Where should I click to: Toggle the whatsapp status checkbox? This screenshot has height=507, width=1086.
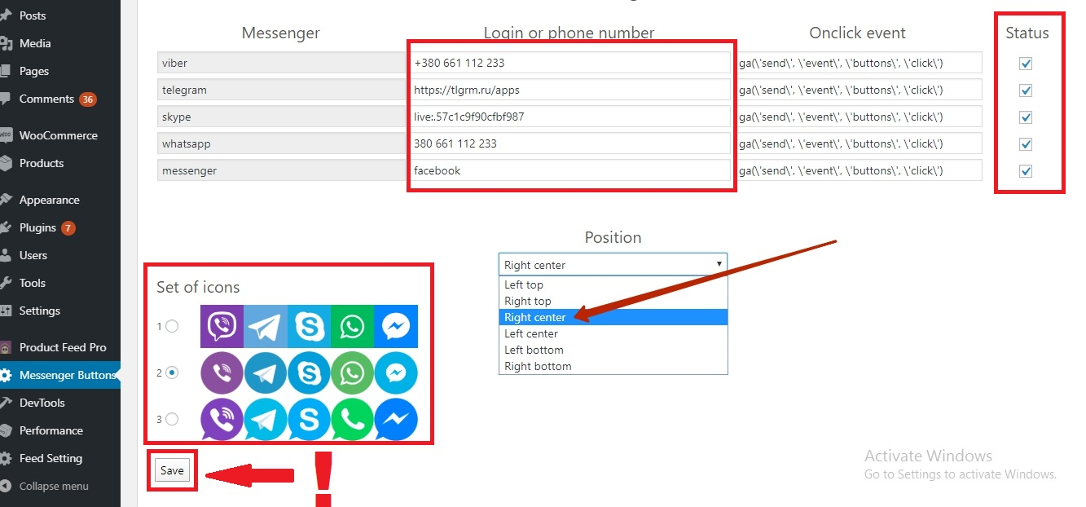point(1026,144)
